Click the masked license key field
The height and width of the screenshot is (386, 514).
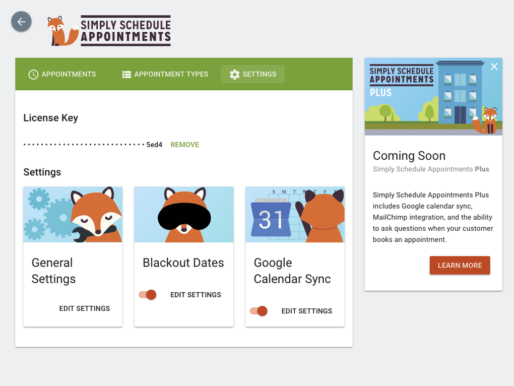click(93, 145)
